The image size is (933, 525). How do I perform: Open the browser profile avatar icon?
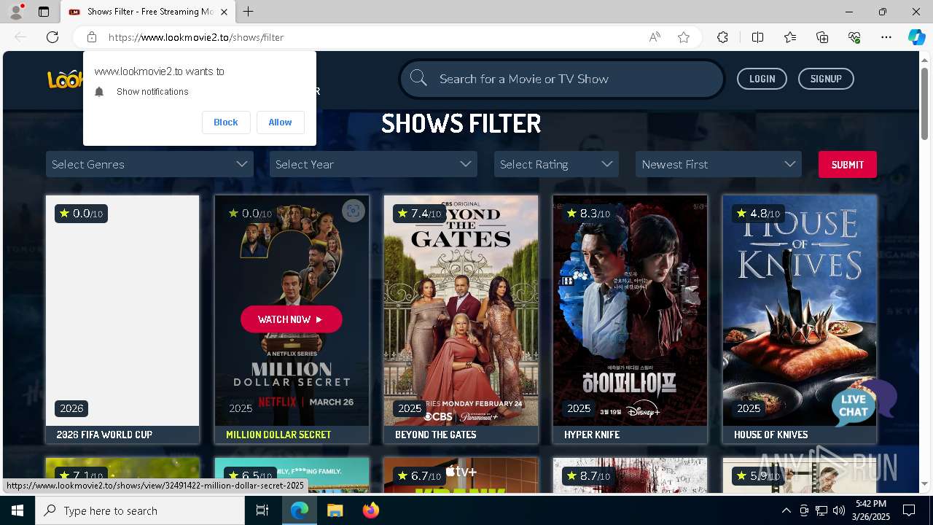pos(16,12)
